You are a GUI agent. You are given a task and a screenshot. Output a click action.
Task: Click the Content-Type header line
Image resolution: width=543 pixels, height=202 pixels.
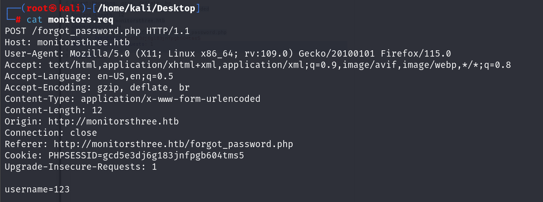132,99
